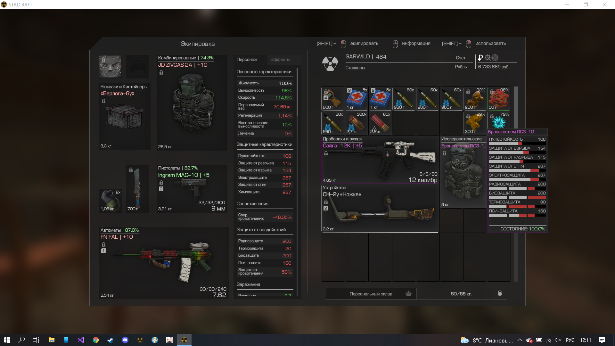Select the 300x pistol ammo stack

click(357, 123)
